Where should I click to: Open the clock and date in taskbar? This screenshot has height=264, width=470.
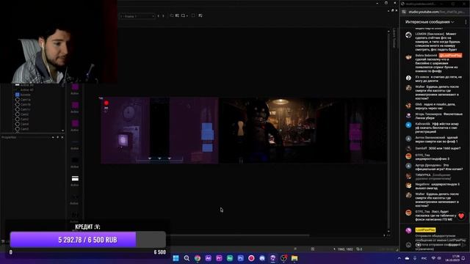pos(452,258)
